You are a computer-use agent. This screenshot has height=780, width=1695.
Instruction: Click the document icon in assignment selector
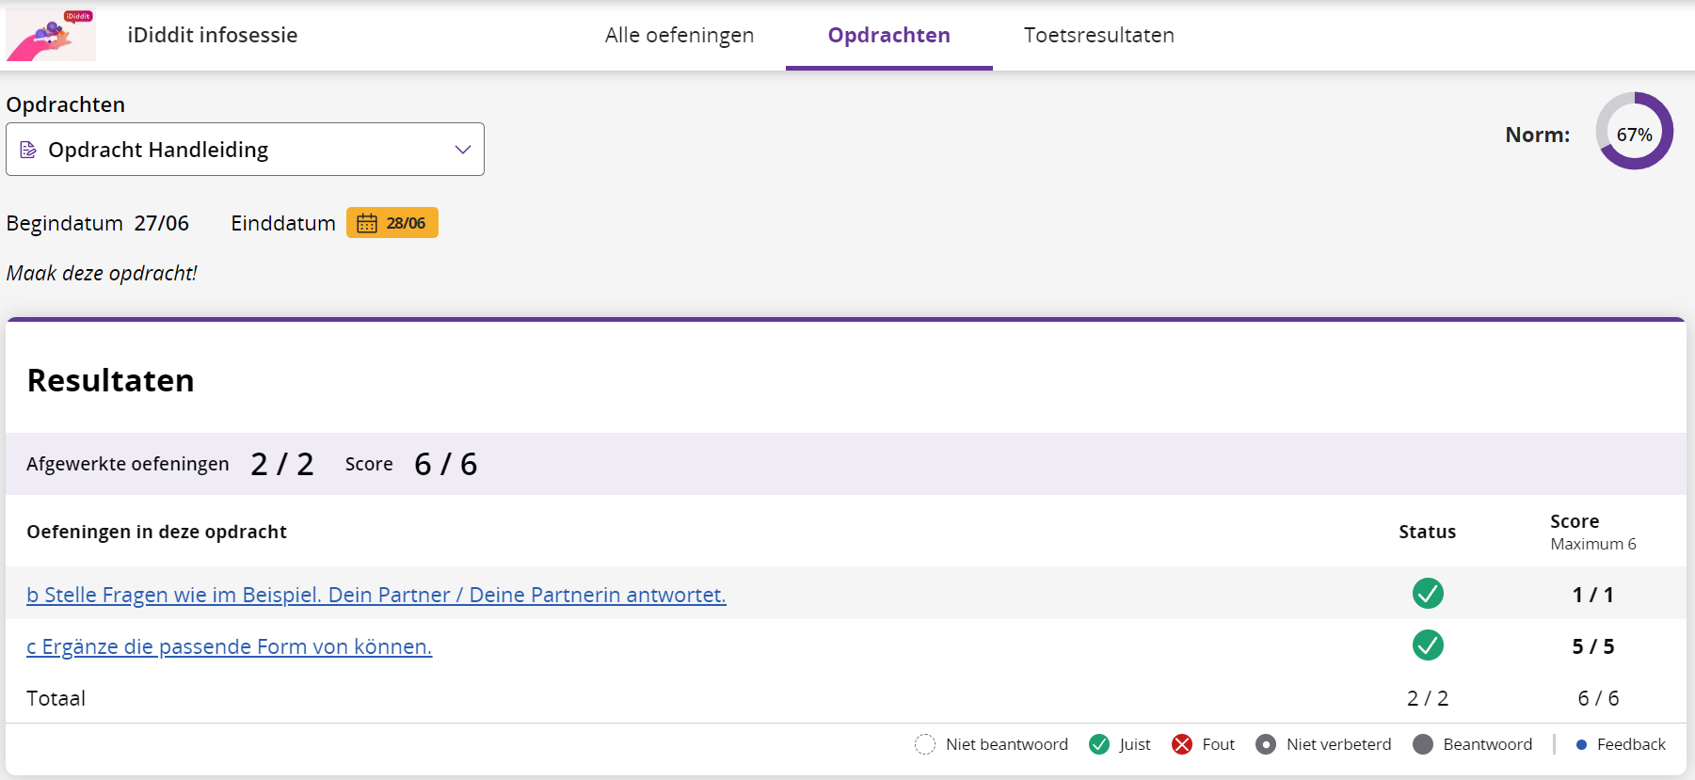point(28,150)
